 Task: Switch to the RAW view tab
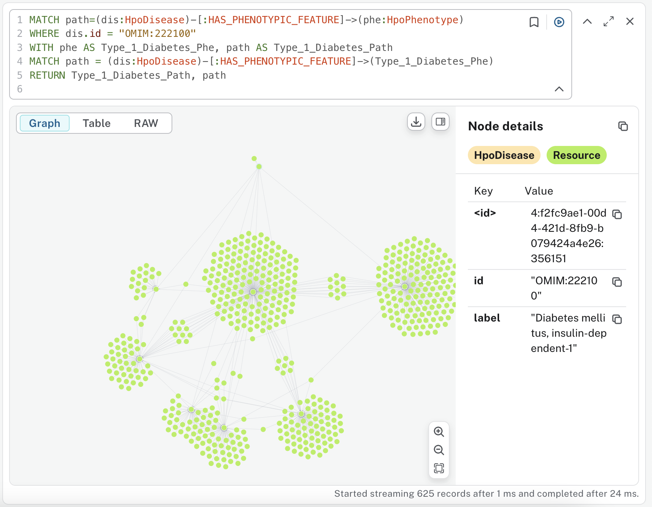click(146, 123)
